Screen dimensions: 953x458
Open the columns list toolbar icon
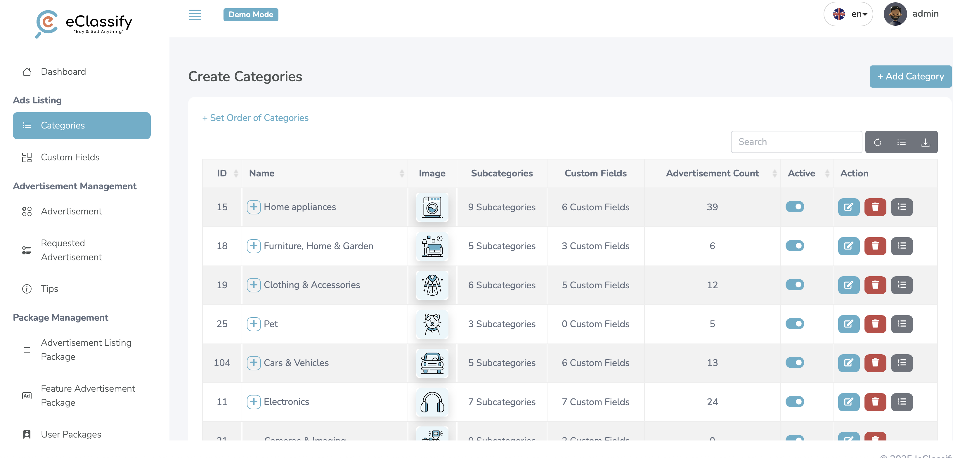tap(901, 142)
